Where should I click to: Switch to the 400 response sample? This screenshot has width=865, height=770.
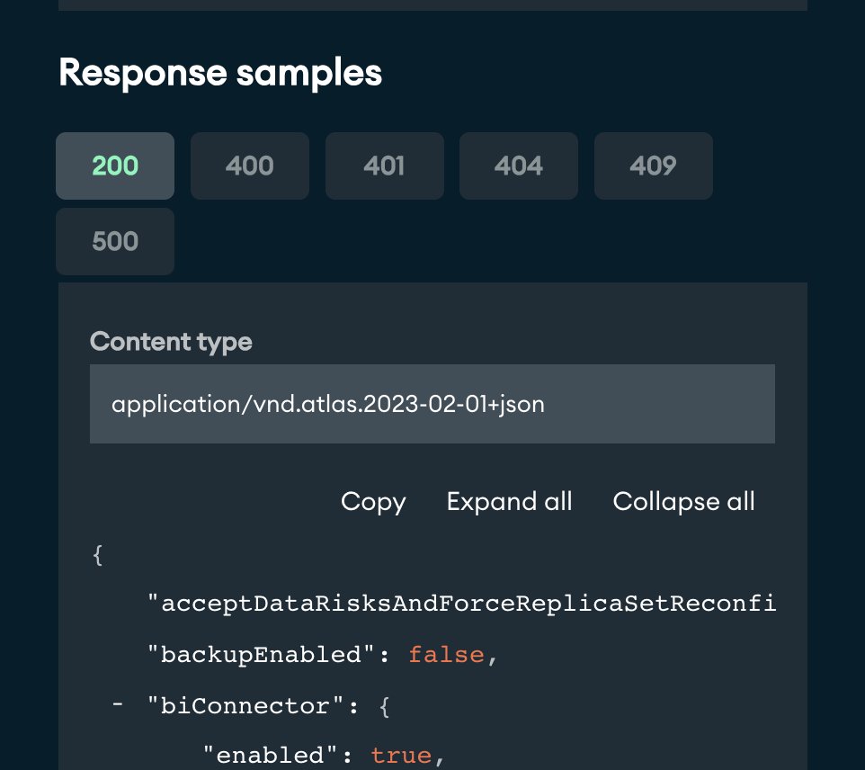[x=250, y=166]
